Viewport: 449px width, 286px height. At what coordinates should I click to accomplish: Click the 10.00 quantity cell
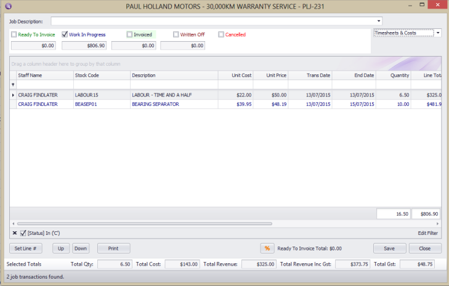pos(394,104)
